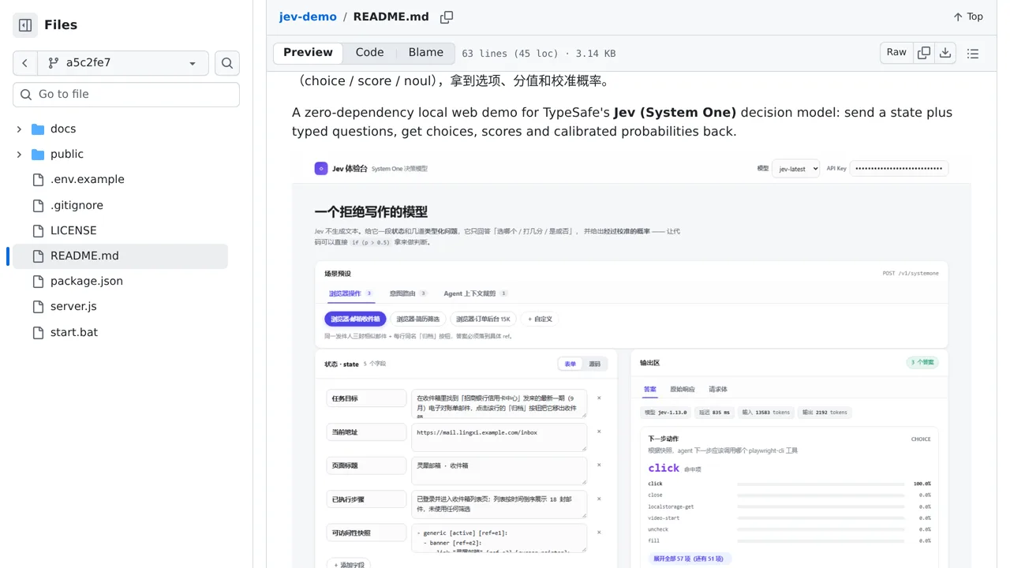Open the document outline panel

pyautogui.click(x=973, y=54)
